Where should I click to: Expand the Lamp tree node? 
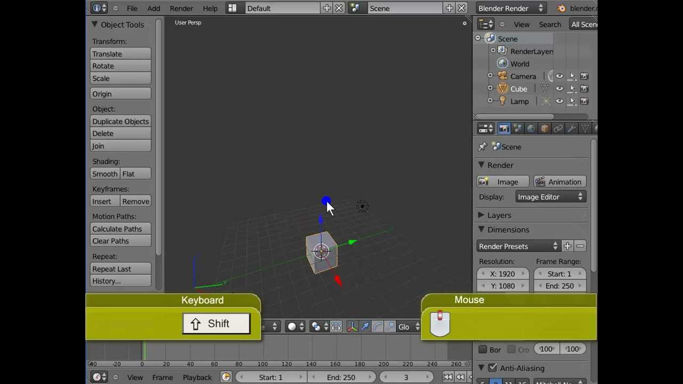pyautogui.click(x=490, y=101)
